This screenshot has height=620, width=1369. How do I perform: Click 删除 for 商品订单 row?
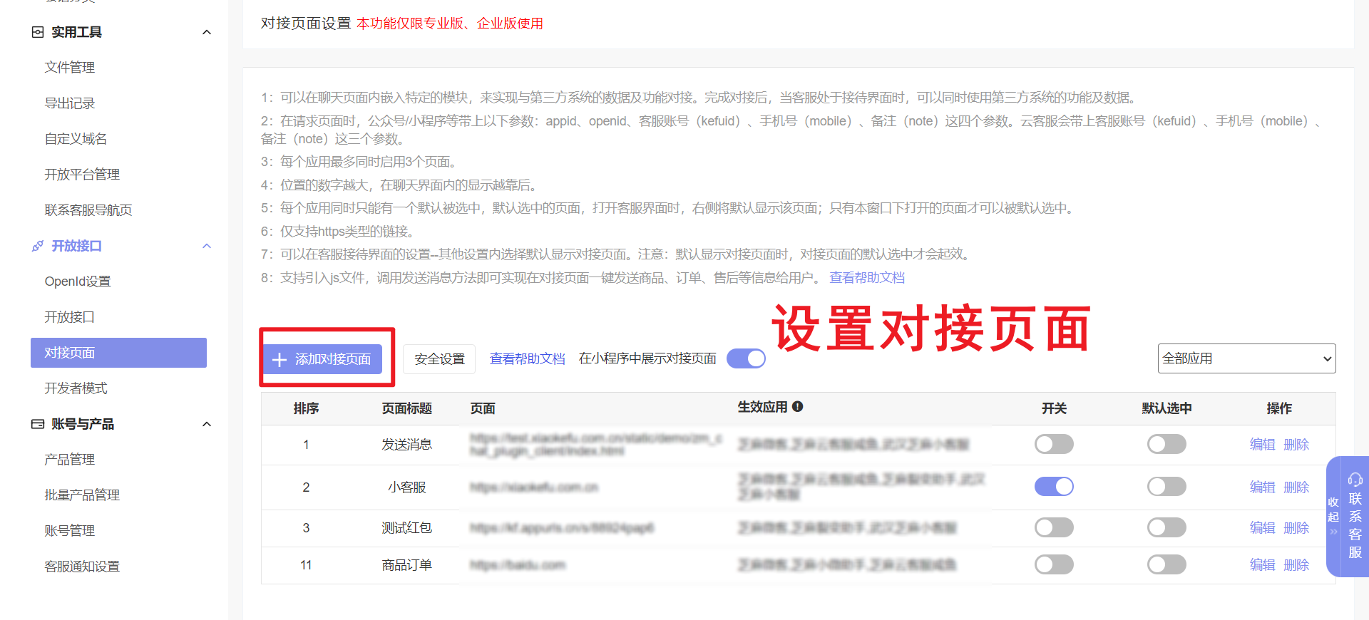pos(1296,564)
